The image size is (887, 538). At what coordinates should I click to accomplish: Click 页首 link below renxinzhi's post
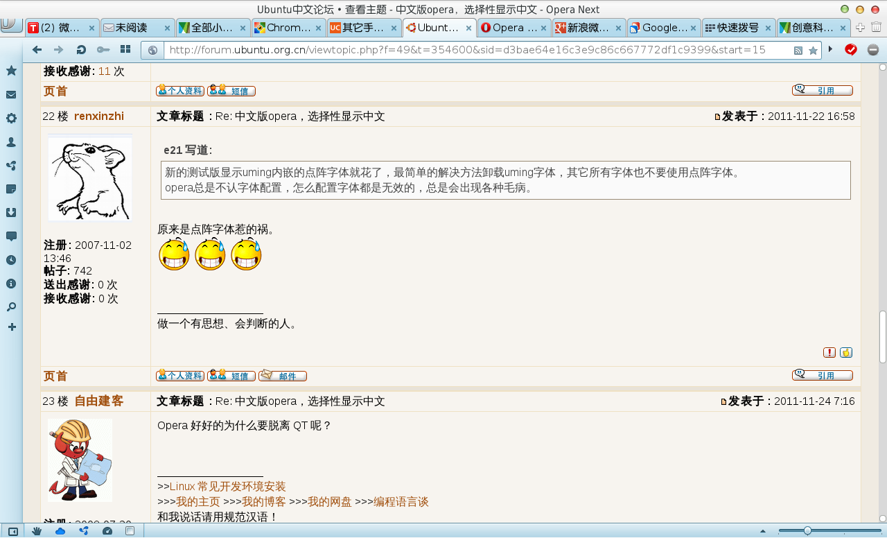pos(55,376)
